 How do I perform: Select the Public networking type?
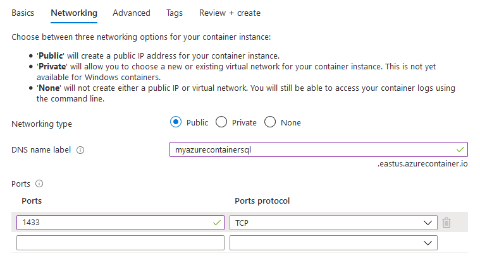[x=176, y=122]
